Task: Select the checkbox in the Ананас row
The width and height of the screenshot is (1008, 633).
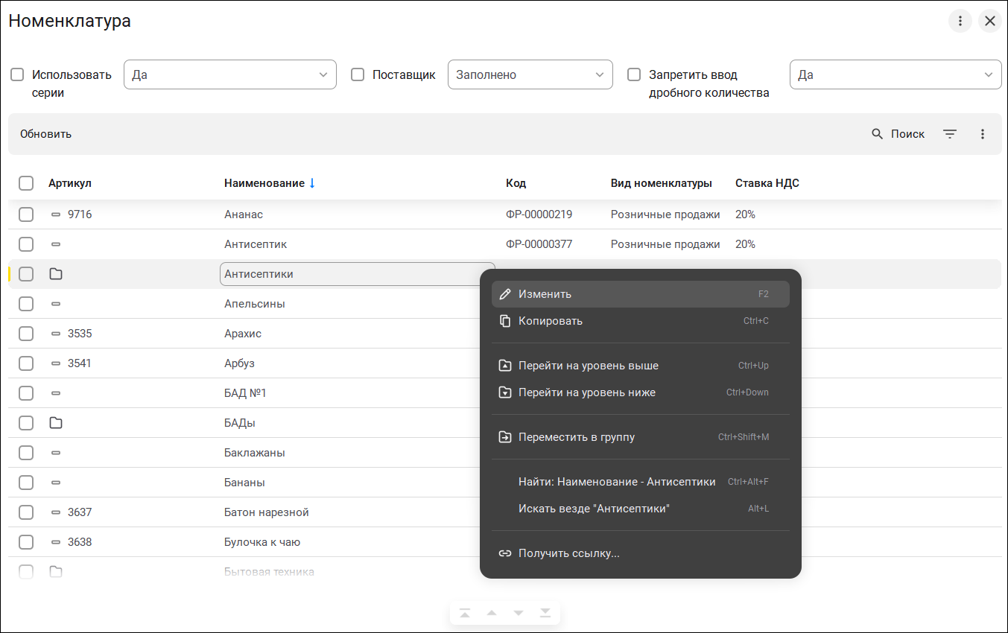Action: (26, 214)
